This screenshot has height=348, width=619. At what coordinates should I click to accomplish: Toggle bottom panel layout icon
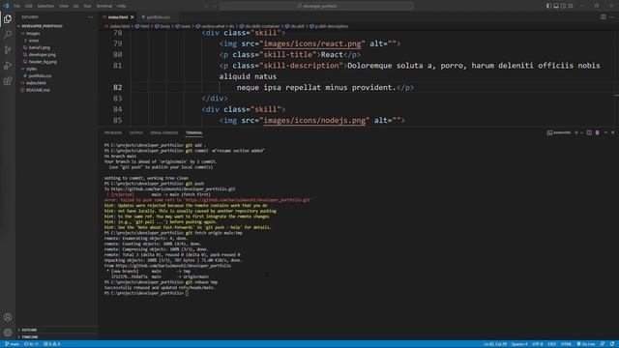556,6
